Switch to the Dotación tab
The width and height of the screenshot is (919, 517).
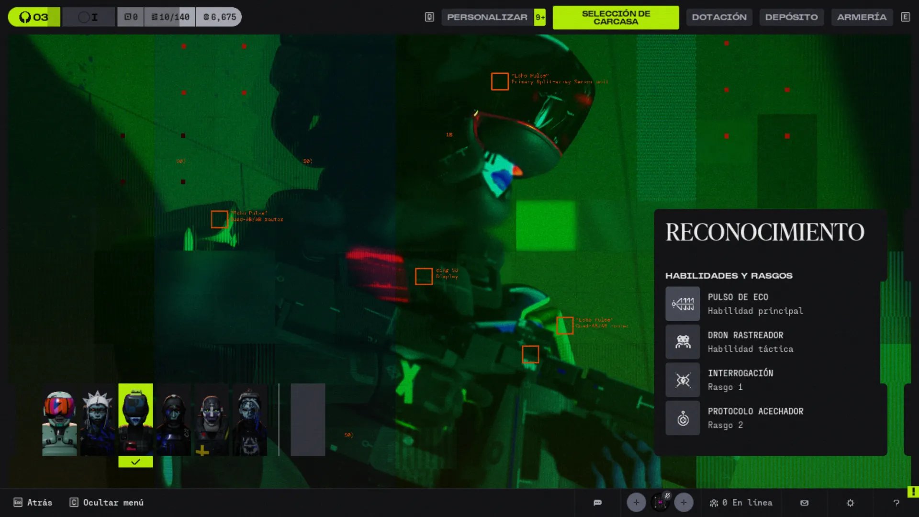(x=719, y=17)
